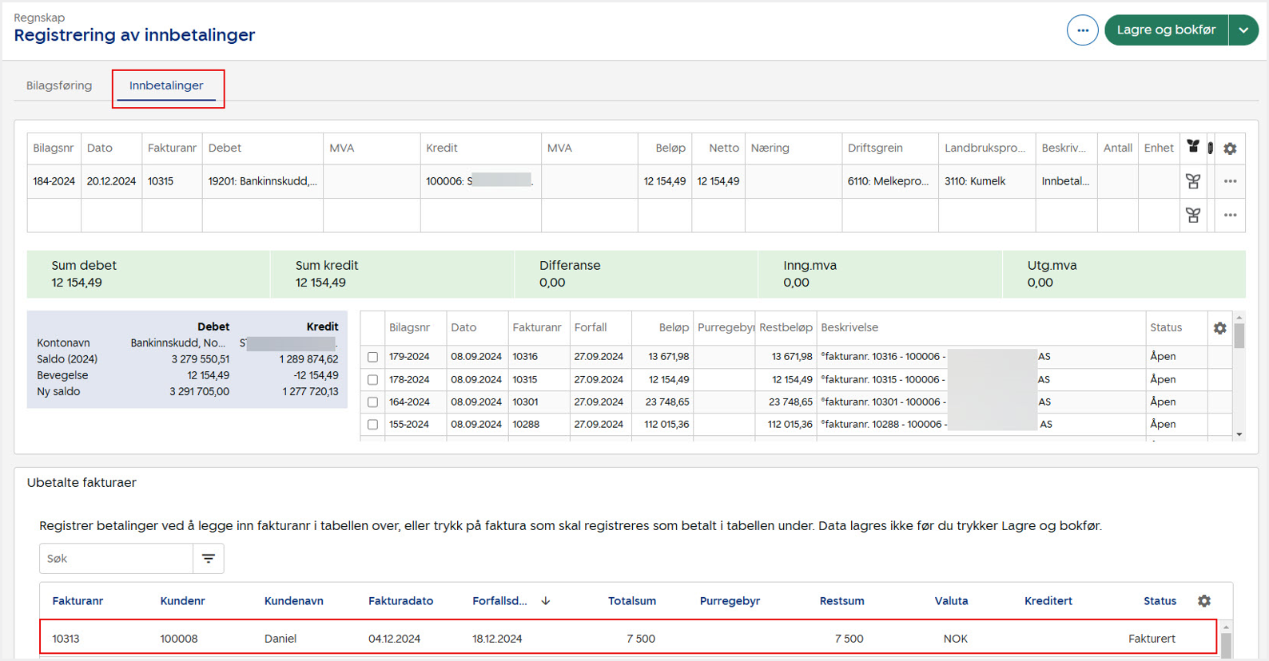This screenshot has height=661, width=1269.
Task: Sort by the Forfallsd... column arrow
Action: pos(546,601)
